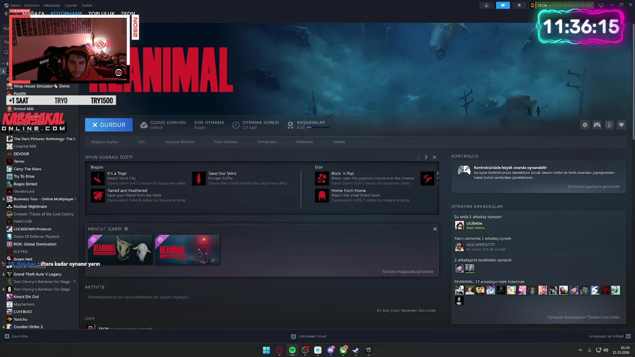The width and height of the screenshot is (635, 357).
Task: Open Save Our Skins achievement icon
Action: [199, 178]
